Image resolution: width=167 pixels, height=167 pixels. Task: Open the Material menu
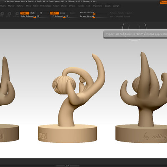[20, 6]
